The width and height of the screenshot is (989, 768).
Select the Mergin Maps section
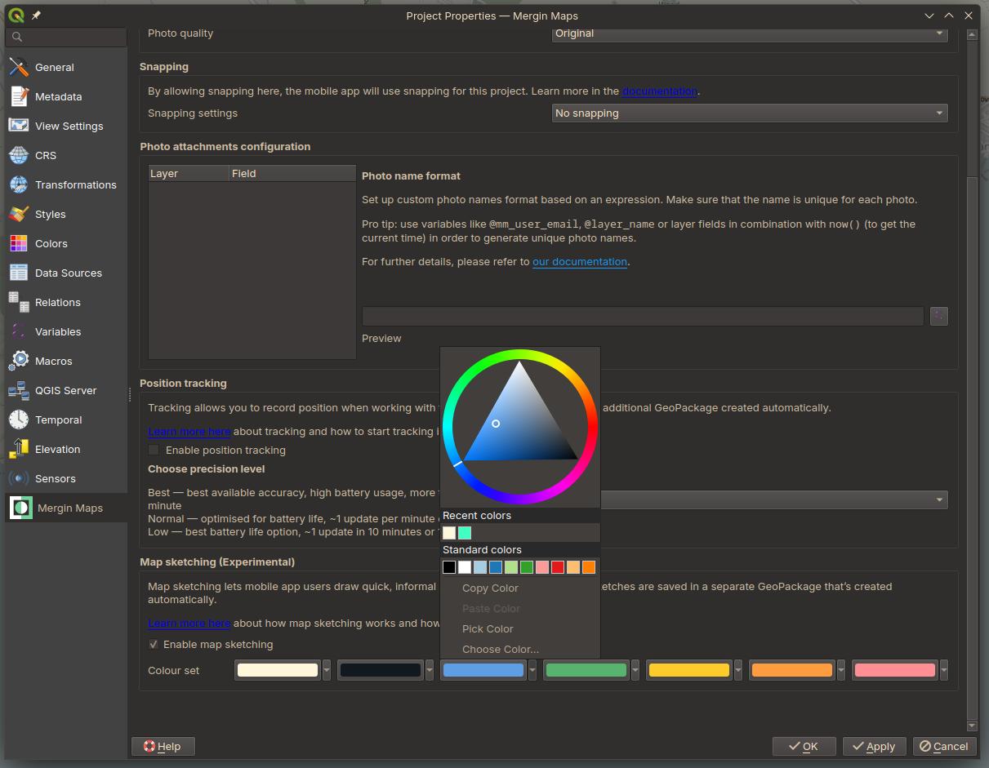point(66,508)
